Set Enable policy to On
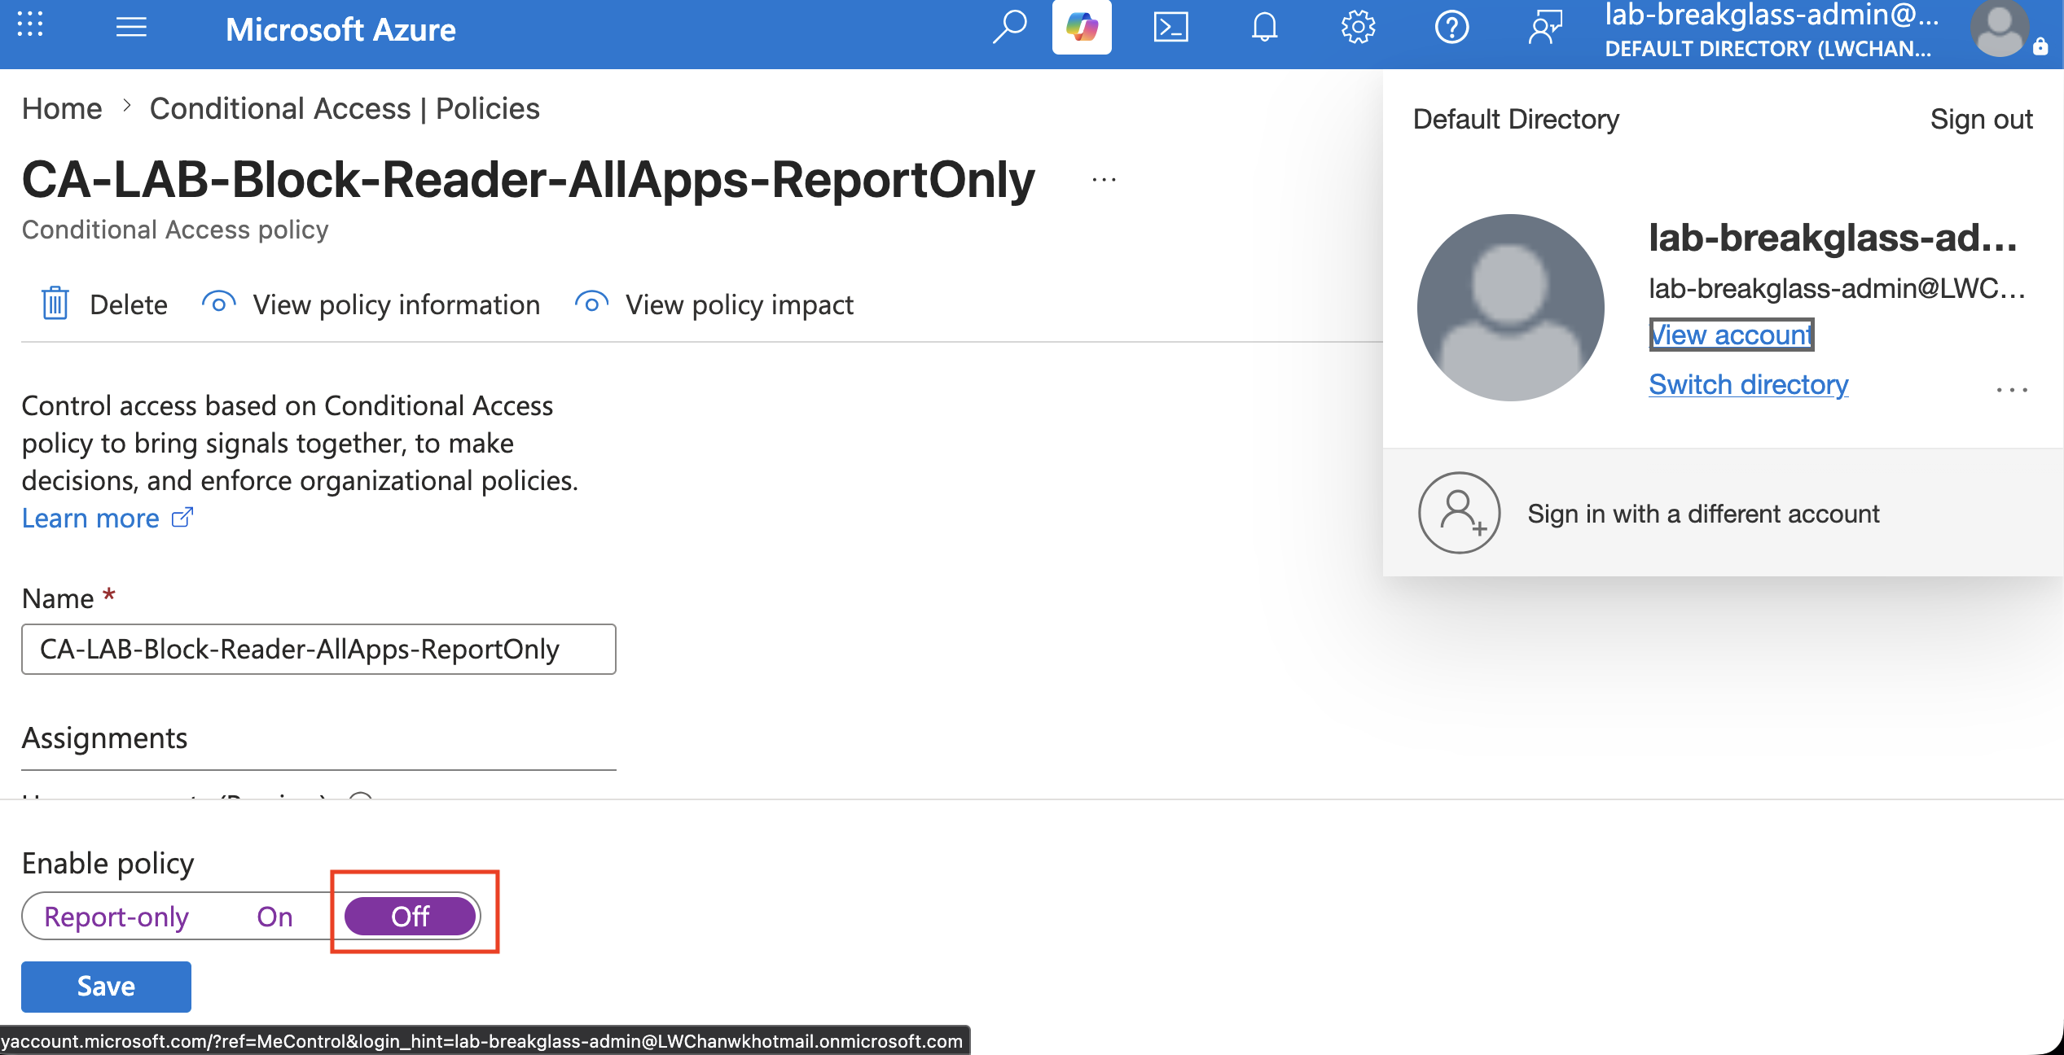Viewport: 2064px width, 1055px height. pos(274,917)
